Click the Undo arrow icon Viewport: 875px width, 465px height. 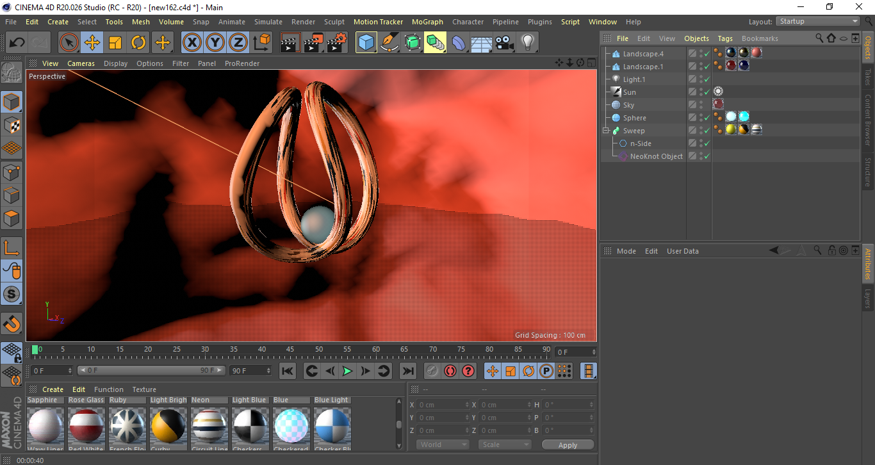coord(17,43)
